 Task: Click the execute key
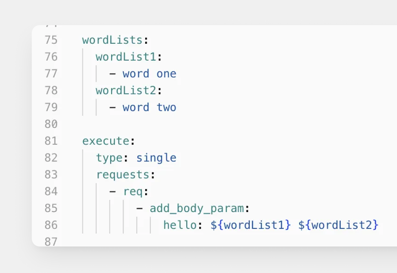click(x=106, y=141)
